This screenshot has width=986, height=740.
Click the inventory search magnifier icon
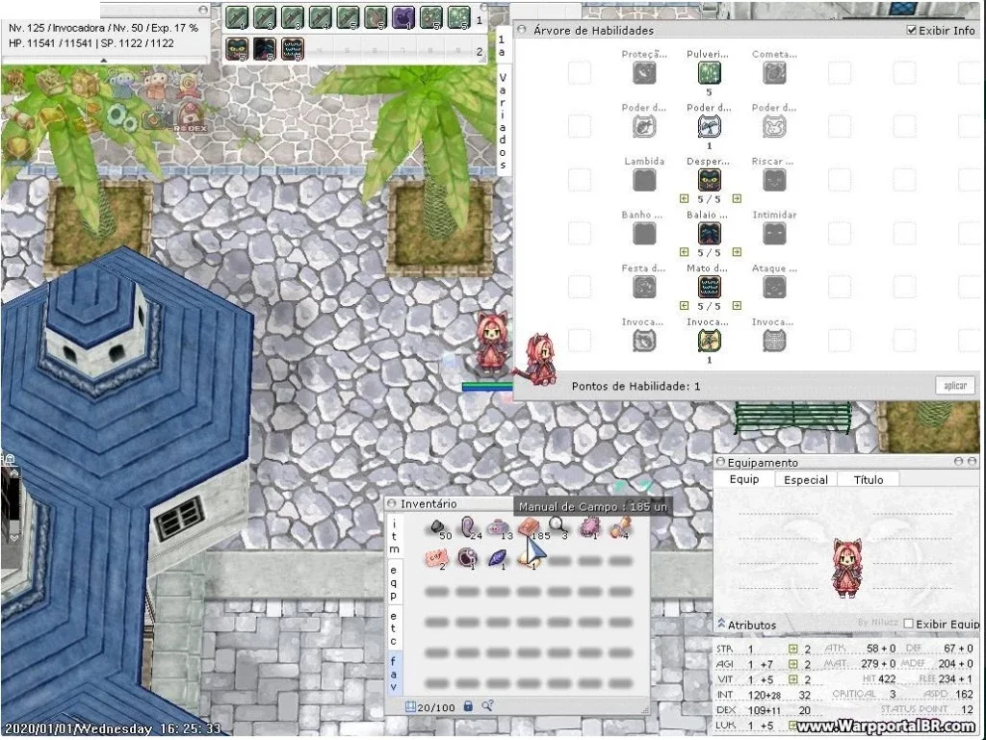(x=487, y=706)
